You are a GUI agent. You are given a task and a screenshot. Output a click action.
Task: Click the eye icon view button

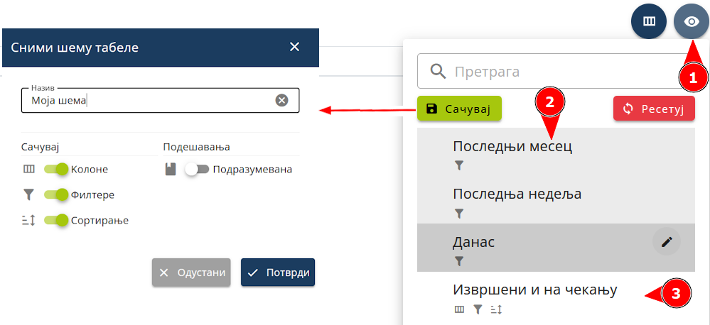pyautogui.click(x=691, y=21)
